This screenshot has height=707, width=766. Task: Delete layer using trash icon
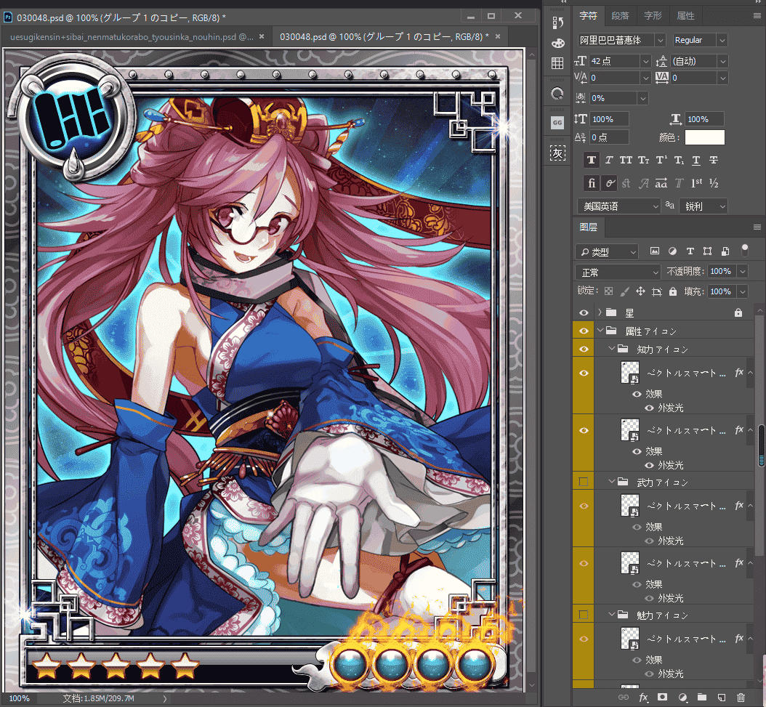coord(741,698)
